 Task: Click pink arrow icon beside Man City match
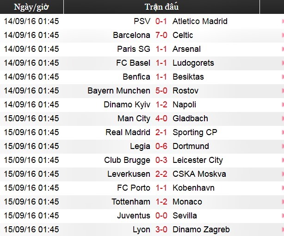282,118
